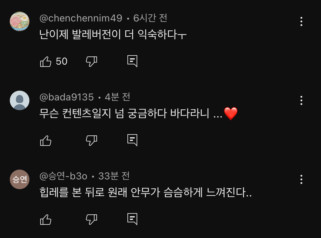Like the comment by @승연-b3o
Viewport: 321px width, 238px height.
point(46,219)
